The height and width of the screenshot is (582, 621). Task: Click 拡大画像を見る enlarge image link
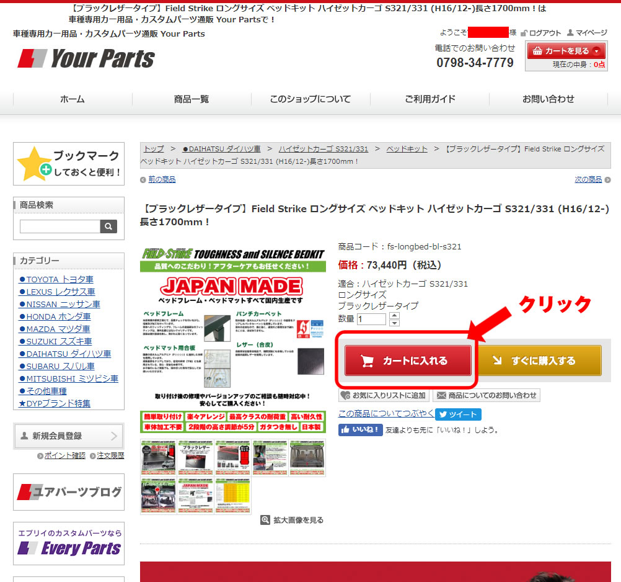click(x=292, y=520)
